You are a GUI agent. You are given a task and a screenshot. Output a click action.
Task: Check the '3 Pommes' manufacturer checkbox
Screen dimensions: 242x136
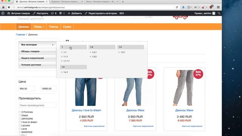coord(20,112)
